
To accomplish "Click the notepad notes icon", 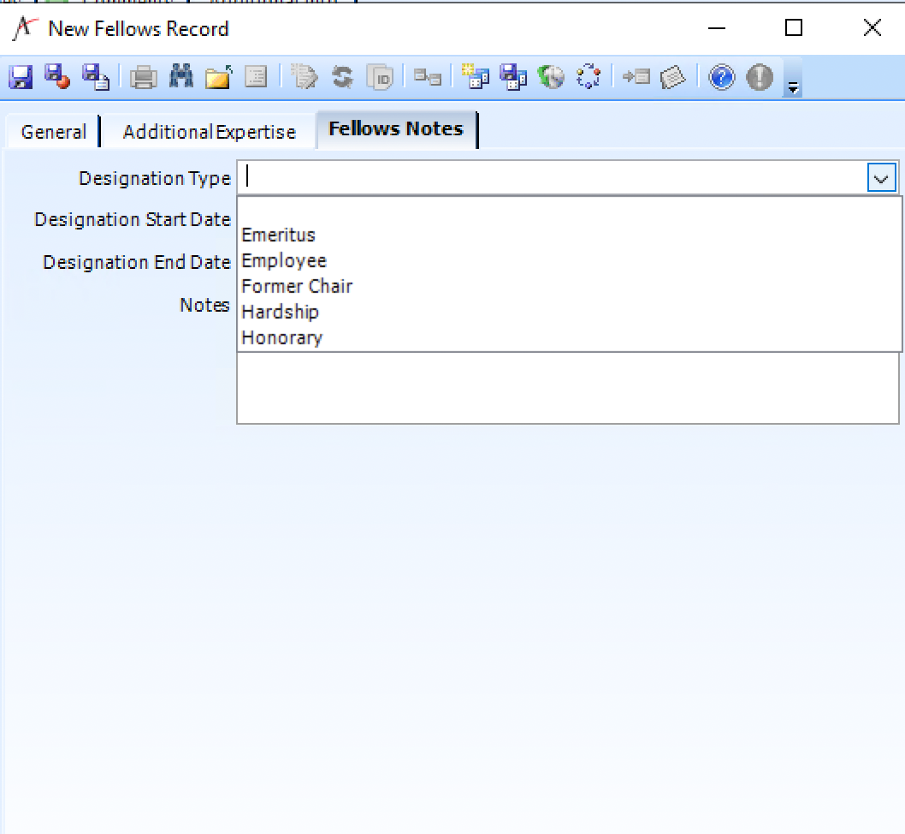I will (674, 77).
